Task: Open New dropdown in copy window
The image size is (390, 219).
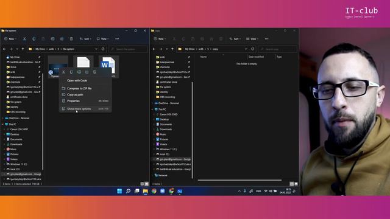Action: (x=160, y=39)
